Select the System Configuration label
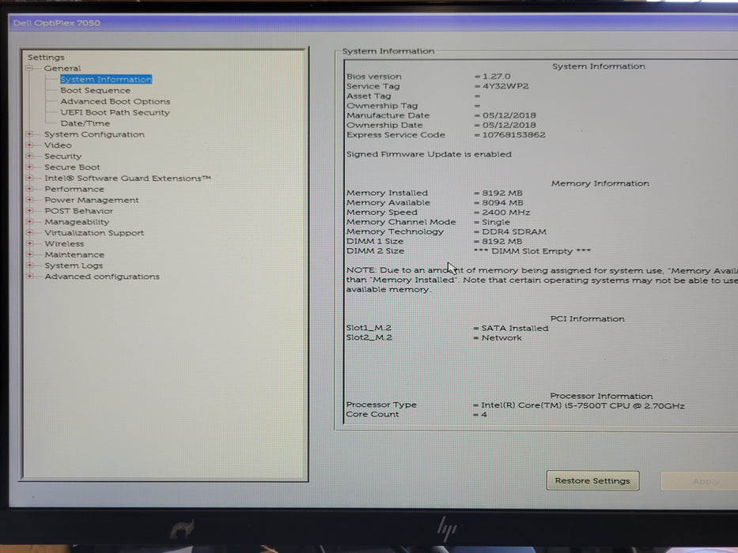The image size is (738, 553). click(94, 134)
